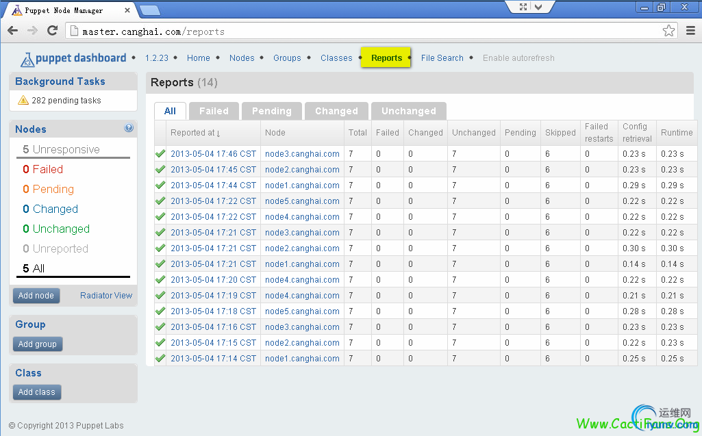Viewport: 702px width, 436px height.
Task: Switch to the All reports tab
Action: (x=170, y=111)
